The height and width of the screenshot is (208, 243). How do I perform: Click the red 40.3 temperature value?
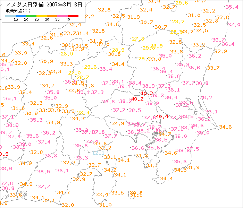click(147, 94)
